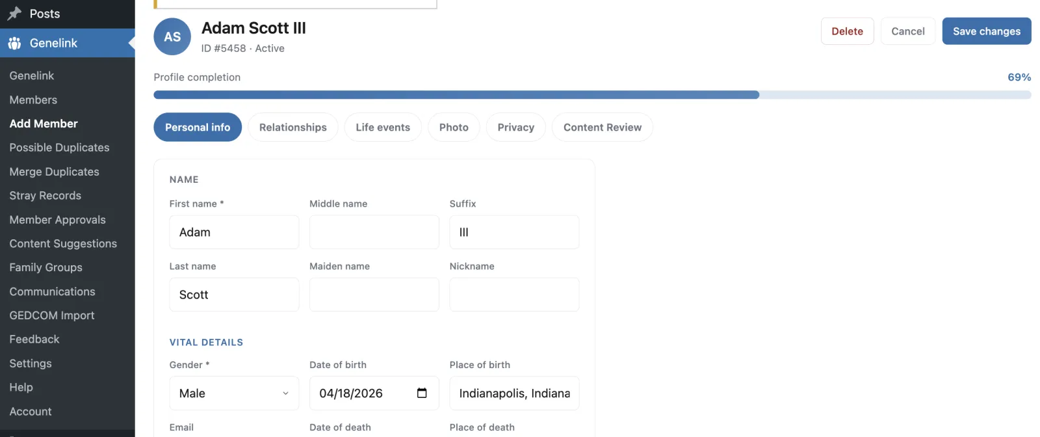Viewport: 1040px width, 437px height.
Task: Click the NAME section heading
Action: point(184,179)
